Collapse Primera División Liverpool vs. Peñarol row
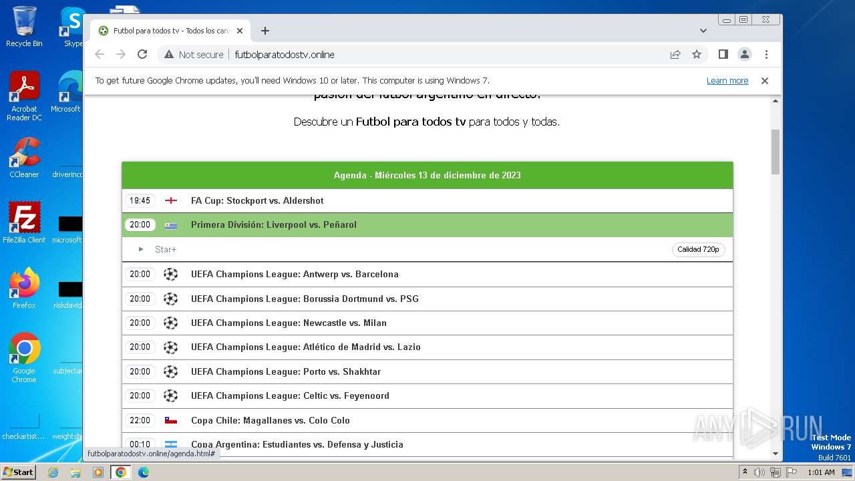Image resolution: width=855 pixels, height=481 pixels. (x=427, y=225)
